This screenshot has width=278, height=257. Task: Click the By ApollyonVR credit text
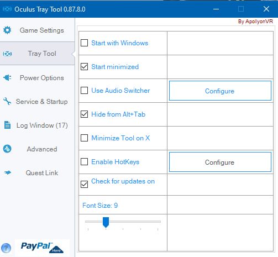(x=255, y=22)
